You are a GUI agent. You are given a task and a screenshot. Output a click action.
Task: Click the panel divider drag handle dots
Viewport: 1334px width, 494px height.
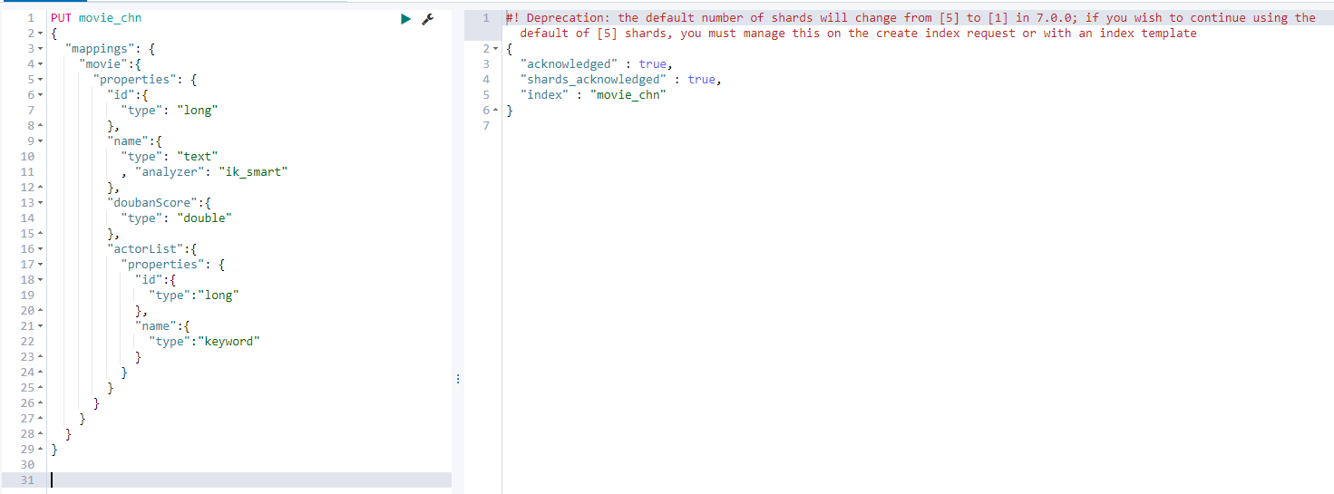[x=458, y=379]
